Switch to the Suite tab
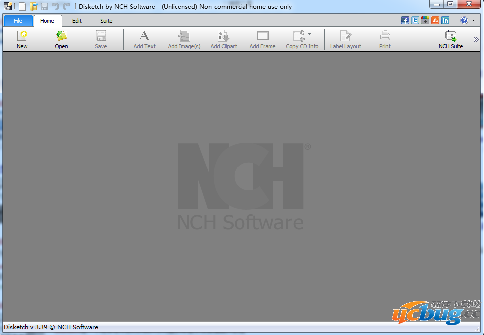Screen dimensions: 484x335 pyautogui.click(x=106, y=21)
